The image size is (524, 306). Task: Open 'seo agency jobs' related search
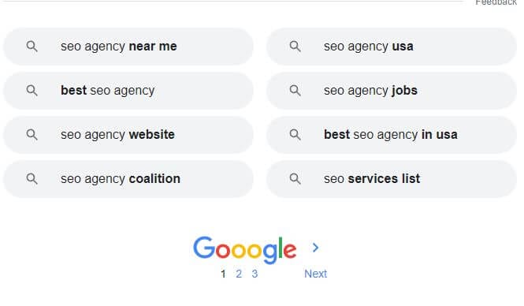(392, 91)
